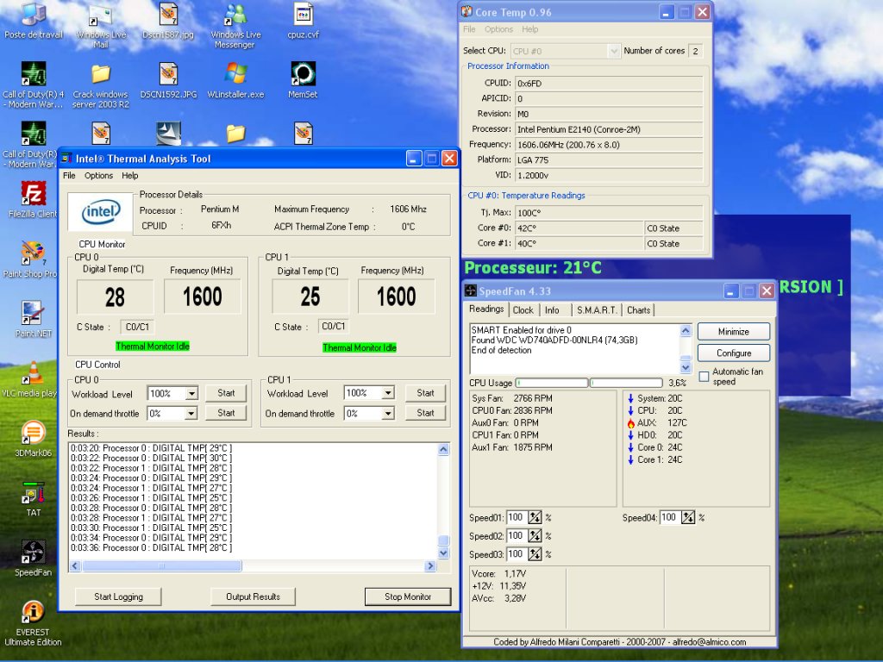Open File menu in Core Temp

pyautogui.click(x=469, y=29)
